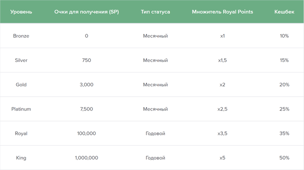Click the Тип статуса column header
The width and height of the screenshot is (304, 170).
(155, 12)
